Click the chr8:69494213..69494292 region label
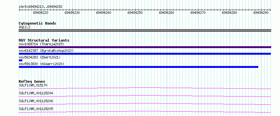 [x=41, y=7]
